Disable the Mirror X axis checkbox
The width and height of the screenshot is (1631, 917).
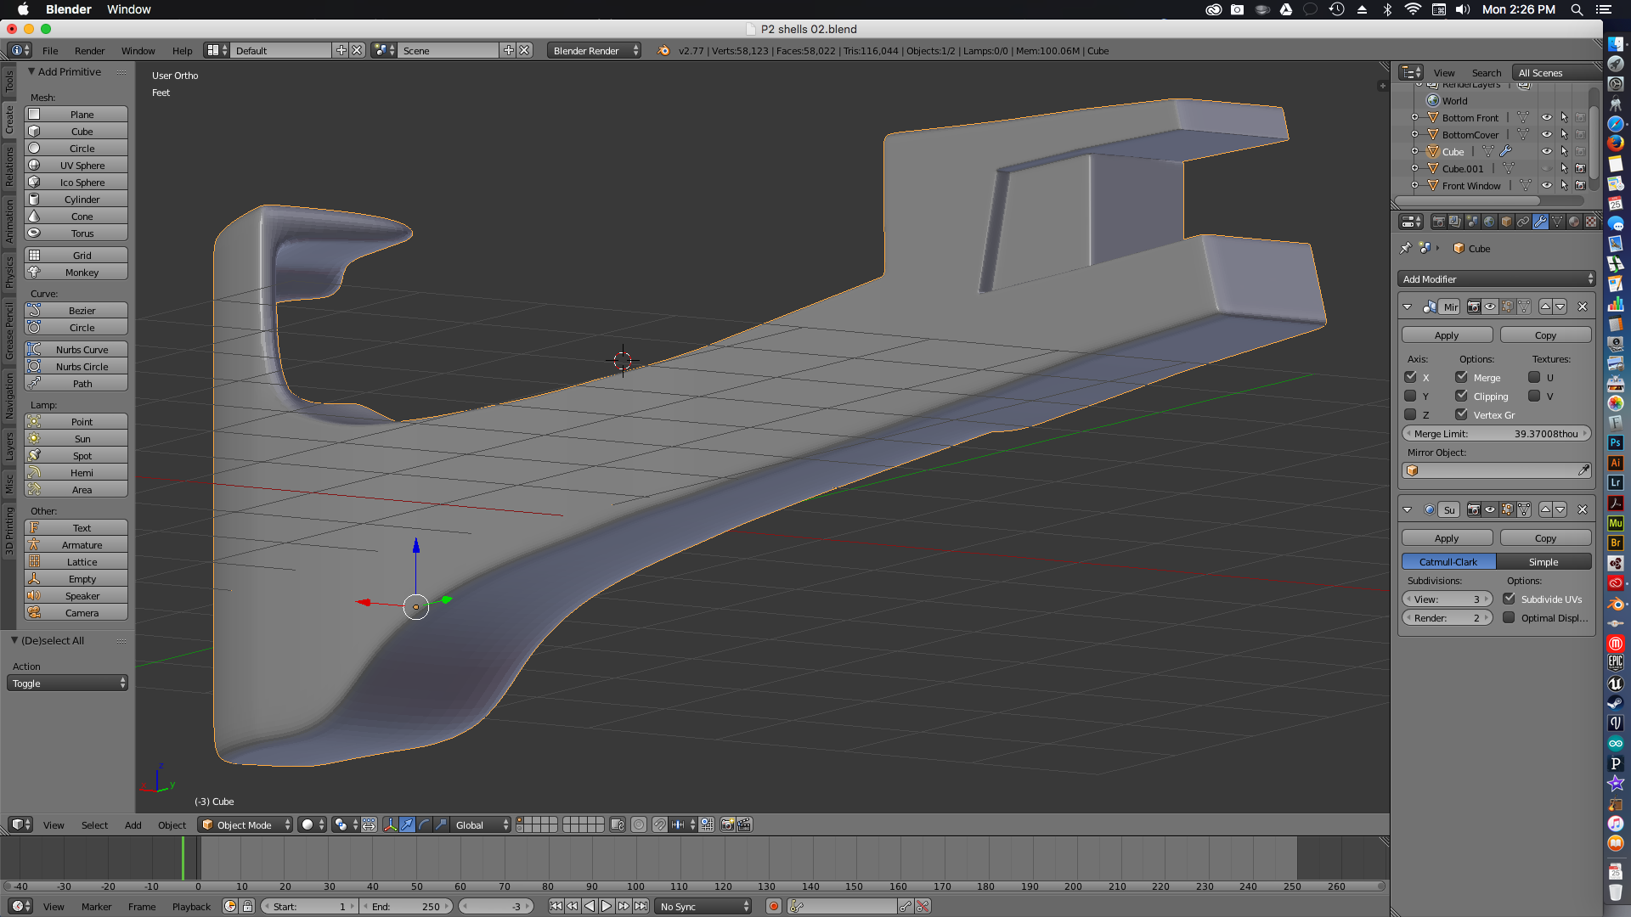click(x=1411, y=377)
